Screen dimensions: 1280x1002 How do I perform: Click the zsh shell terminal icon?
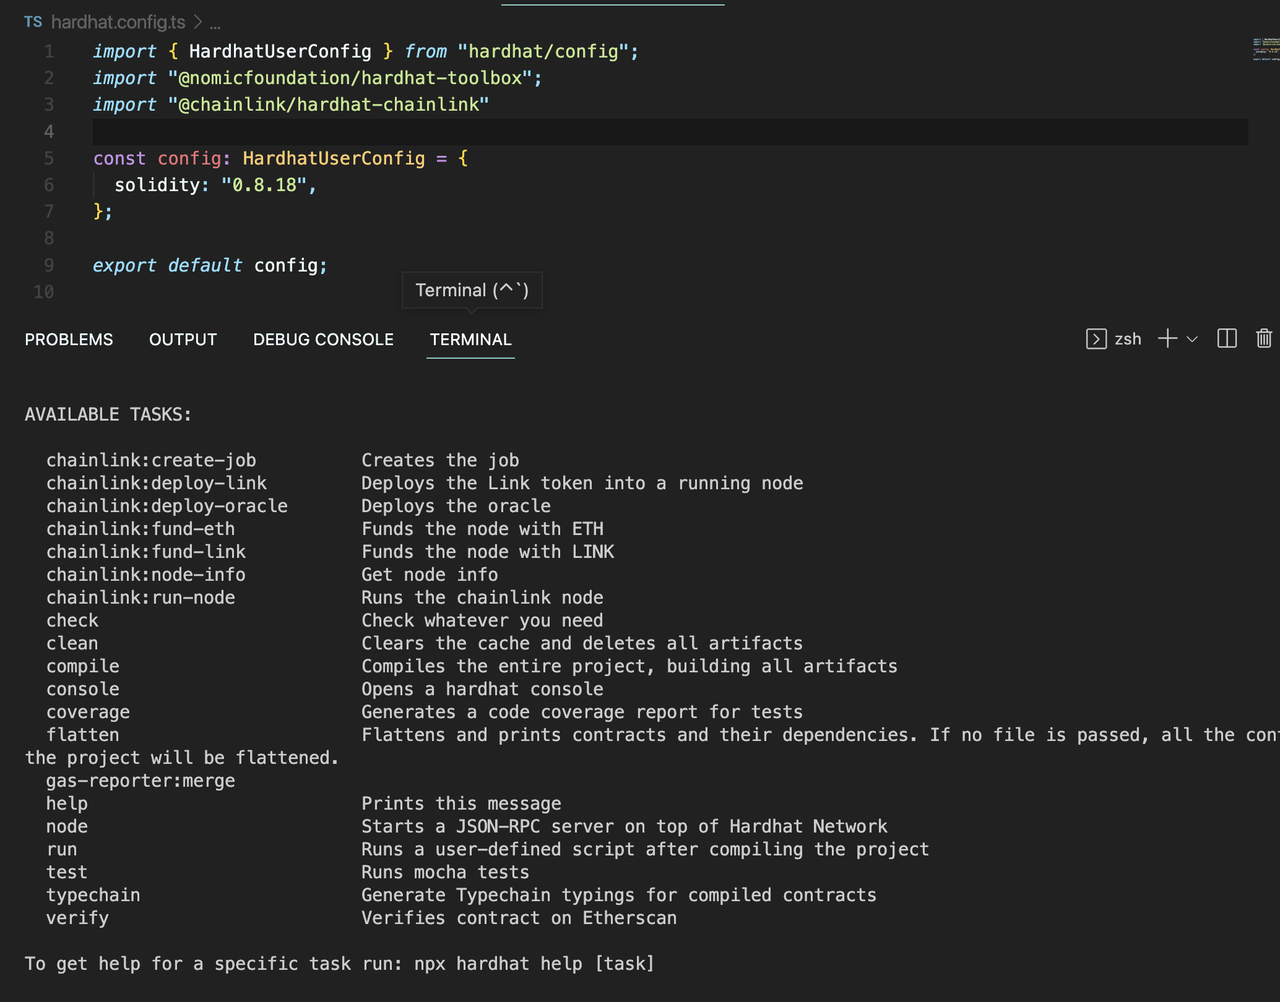[1096, 339]
